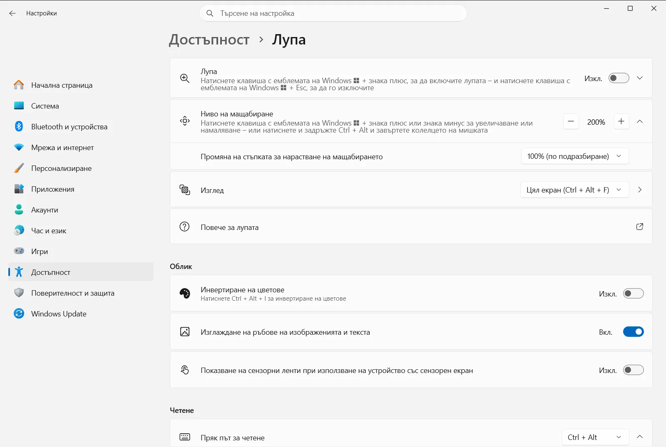Click the Изглед view icon

(185, 190)
